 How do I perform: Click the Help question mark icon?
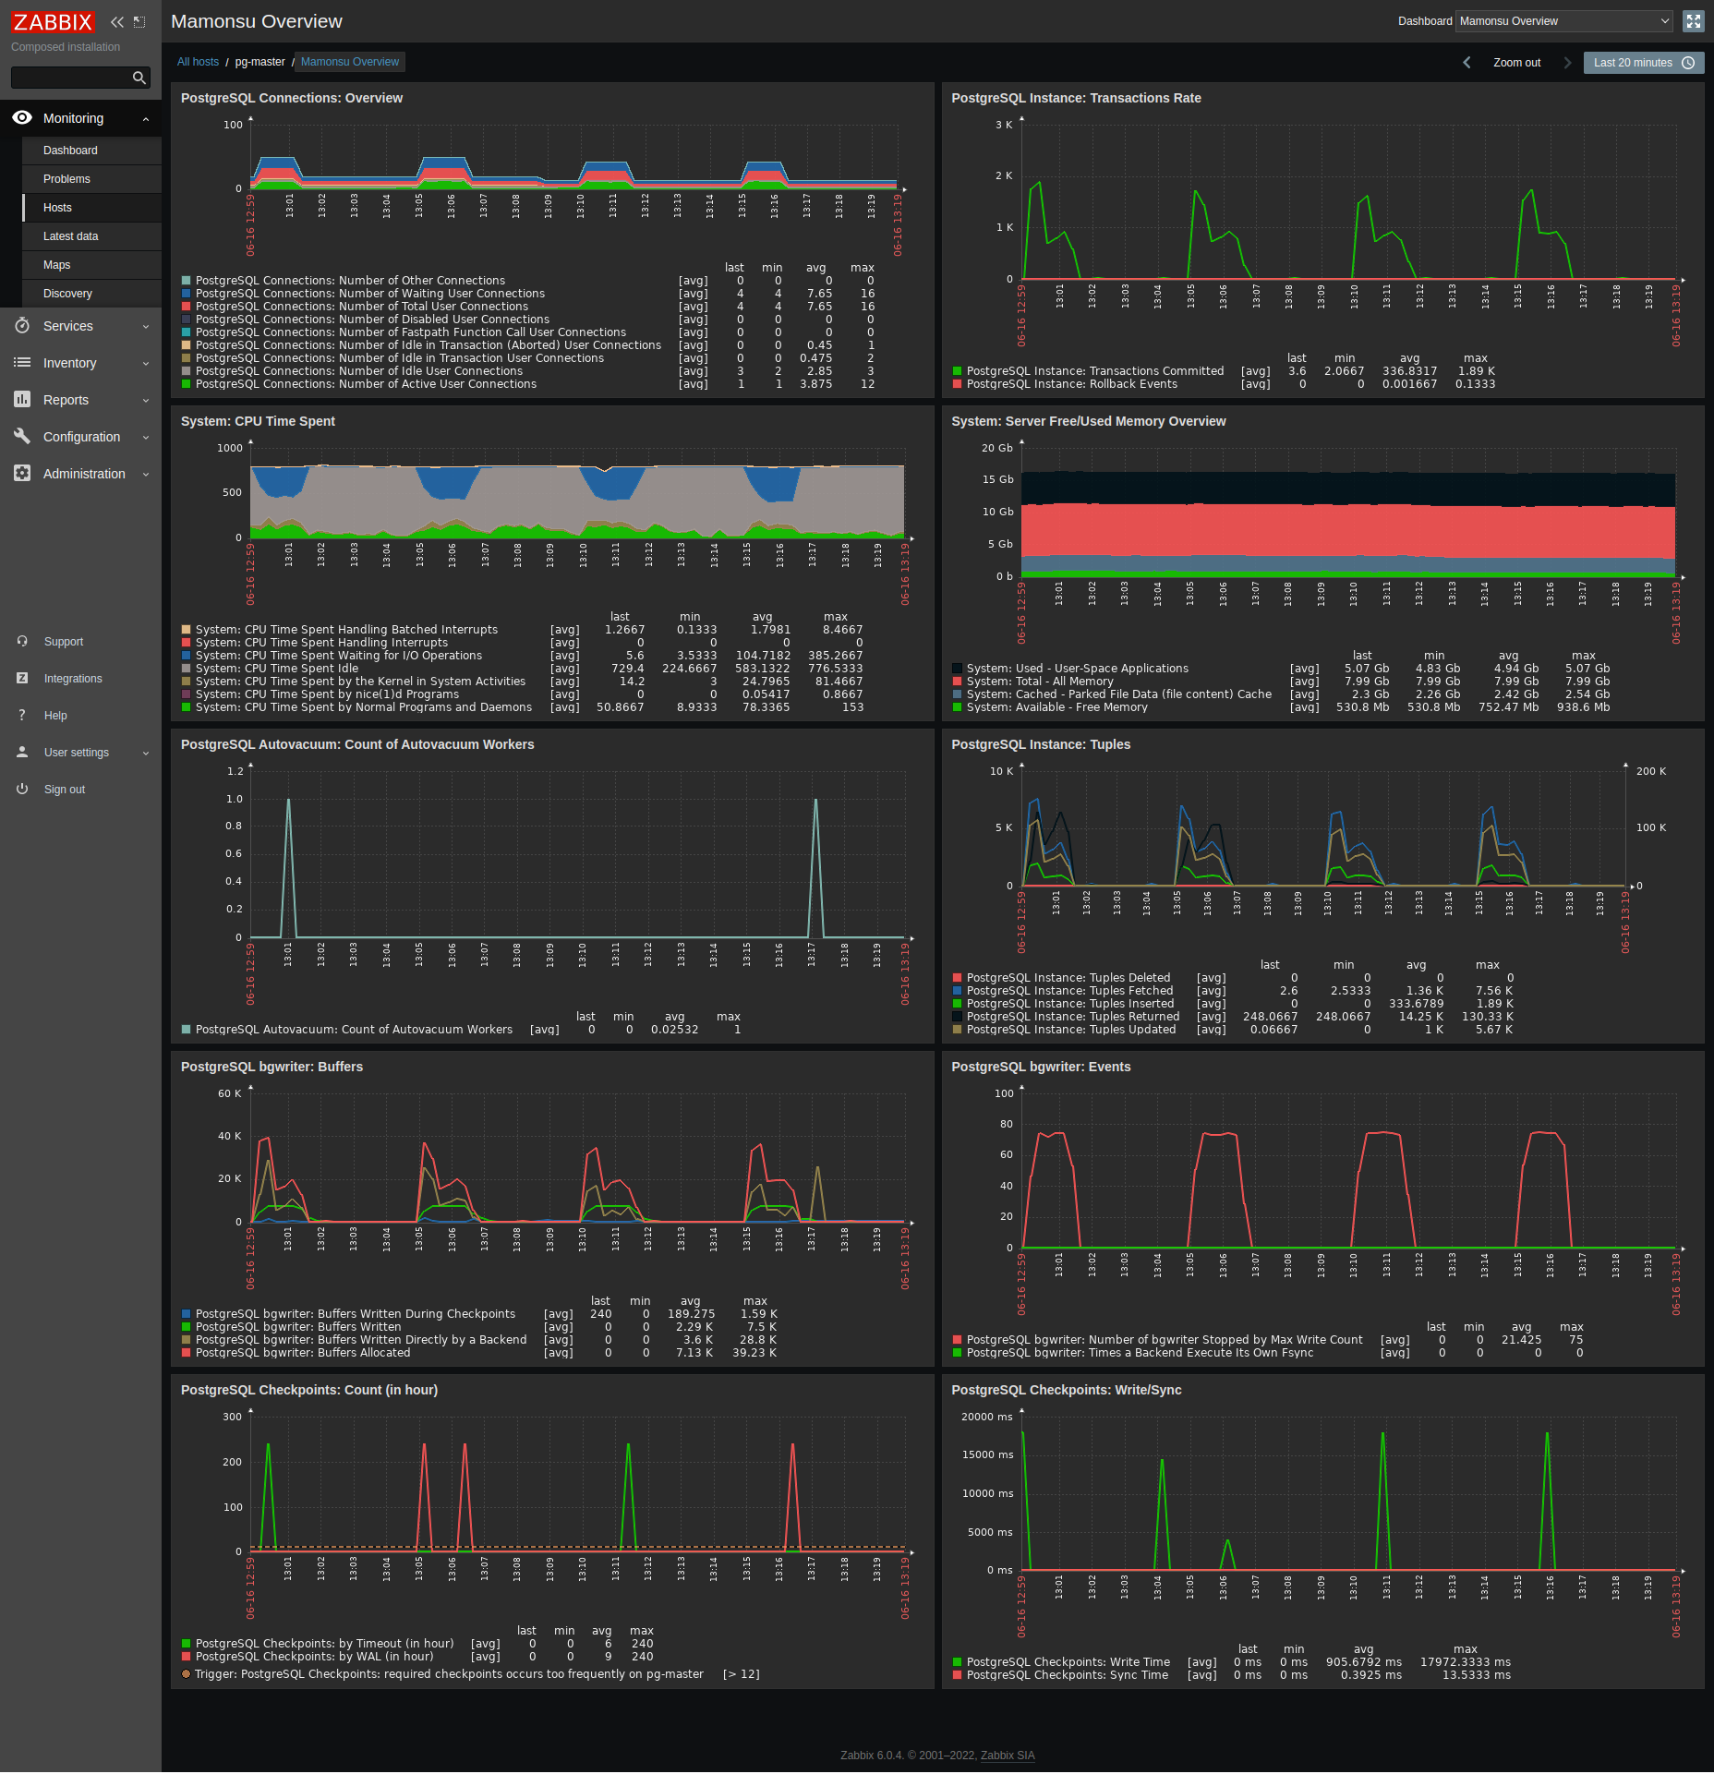pos(22,715)
